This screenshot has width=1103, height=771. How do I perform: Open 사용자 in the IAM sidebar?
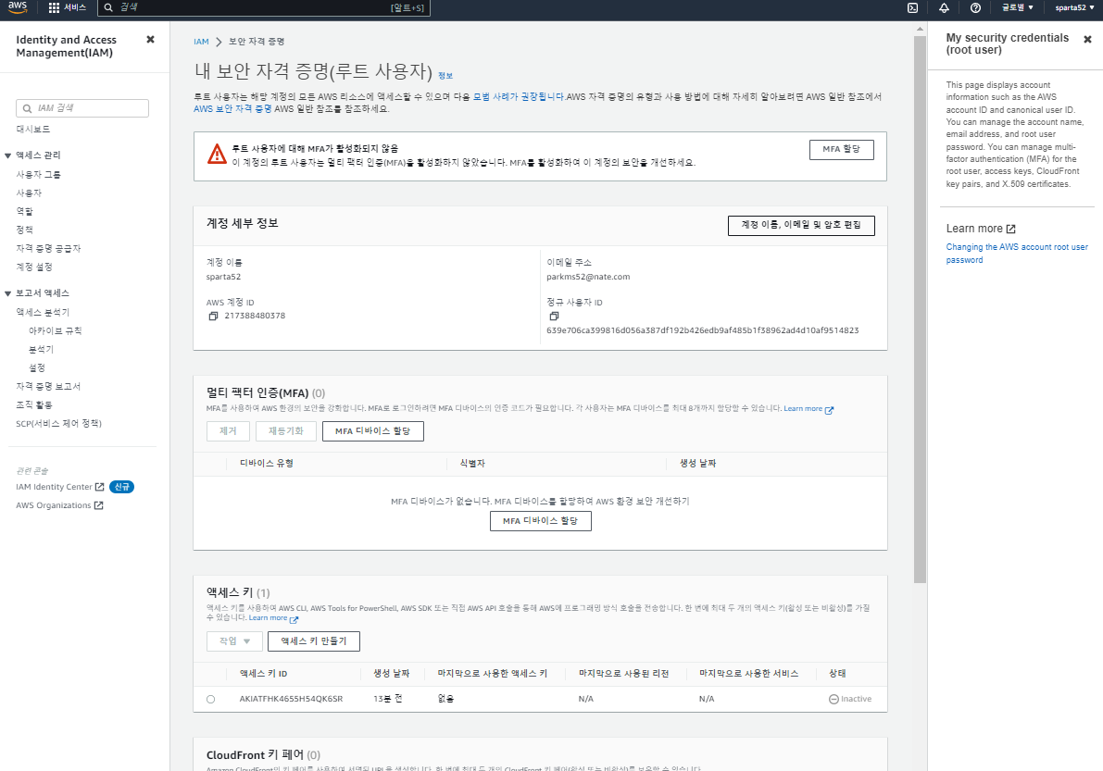point(29,193)
